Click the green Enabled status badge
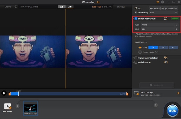The width and height of the screenshot is (181, 119). 175,19
